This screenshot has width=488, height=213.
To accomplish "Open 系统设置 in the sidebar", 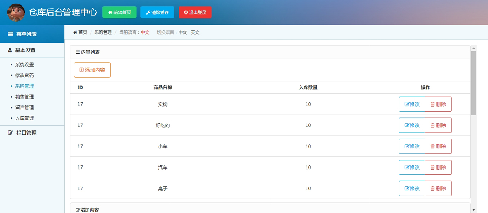I will (x=24, y=65).
